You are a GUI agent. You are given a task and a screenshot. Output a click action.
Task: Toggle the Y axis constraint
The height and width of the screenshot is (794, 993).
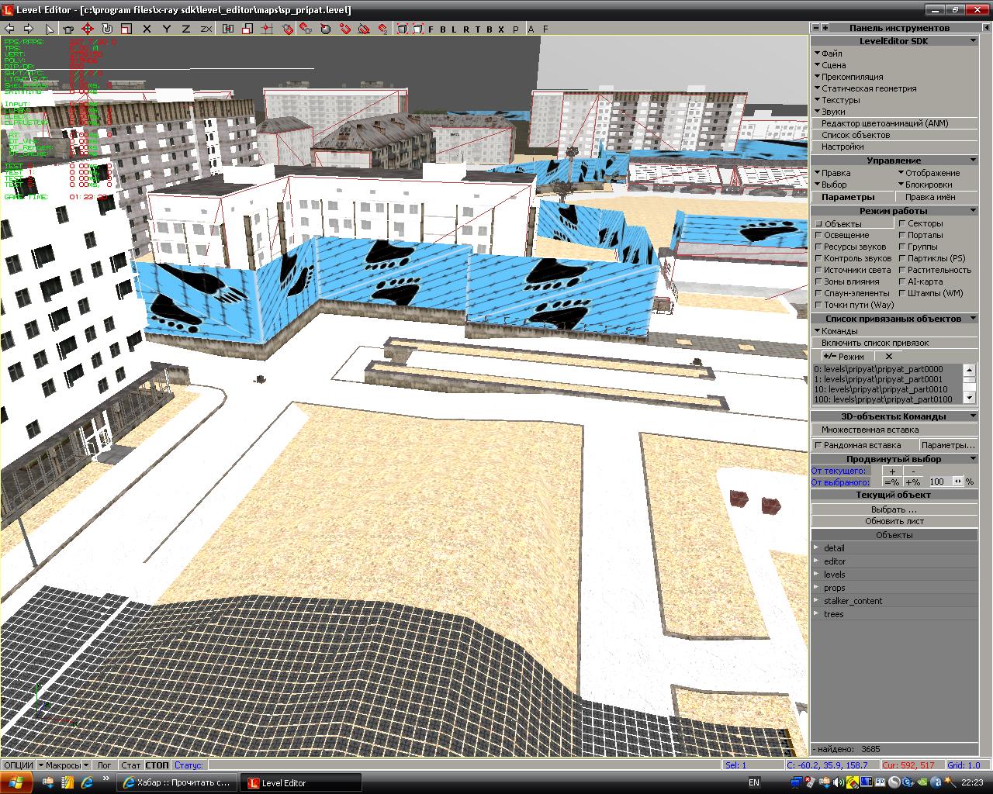(x=166, y=29)
